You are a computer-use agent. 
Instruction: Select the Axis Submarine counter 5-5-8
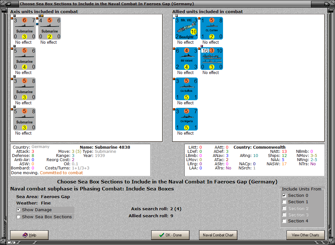[24, 119]
